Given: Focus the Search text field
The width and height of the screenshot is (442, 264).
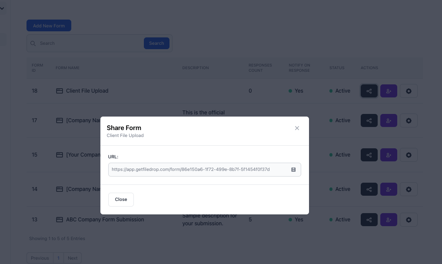Looking at the screenshot, I should pos(90,43).
